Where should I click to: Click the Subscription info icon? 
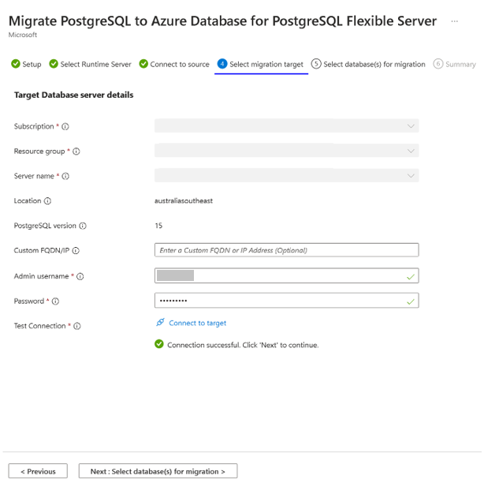pos(65,126)
